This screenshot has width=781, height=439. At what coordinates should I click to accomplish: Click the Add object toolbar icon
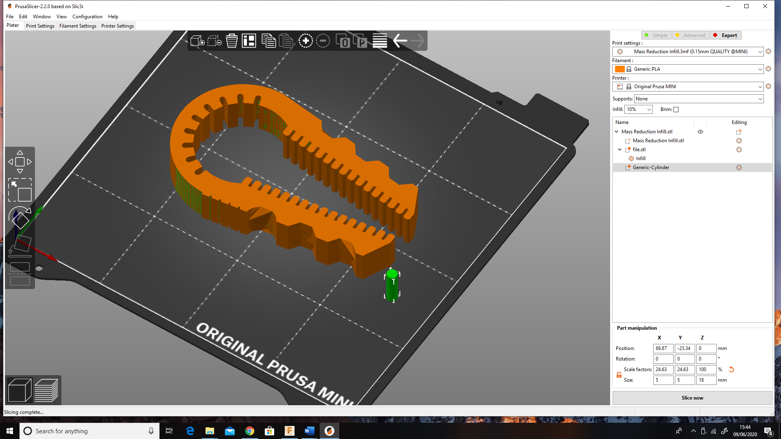(197, 41)
